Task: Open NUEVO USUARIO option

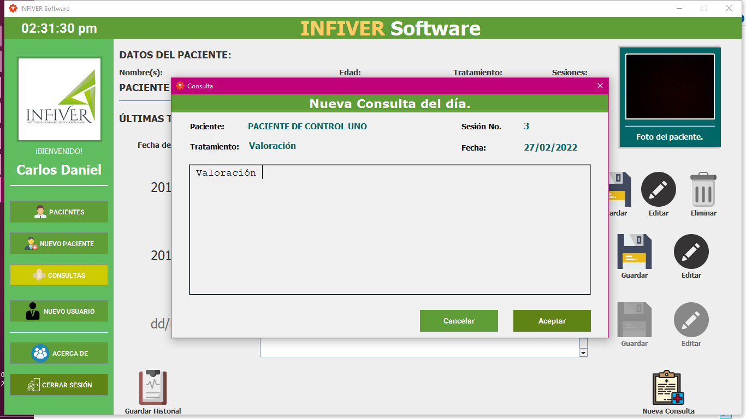Action: (59, 311)
